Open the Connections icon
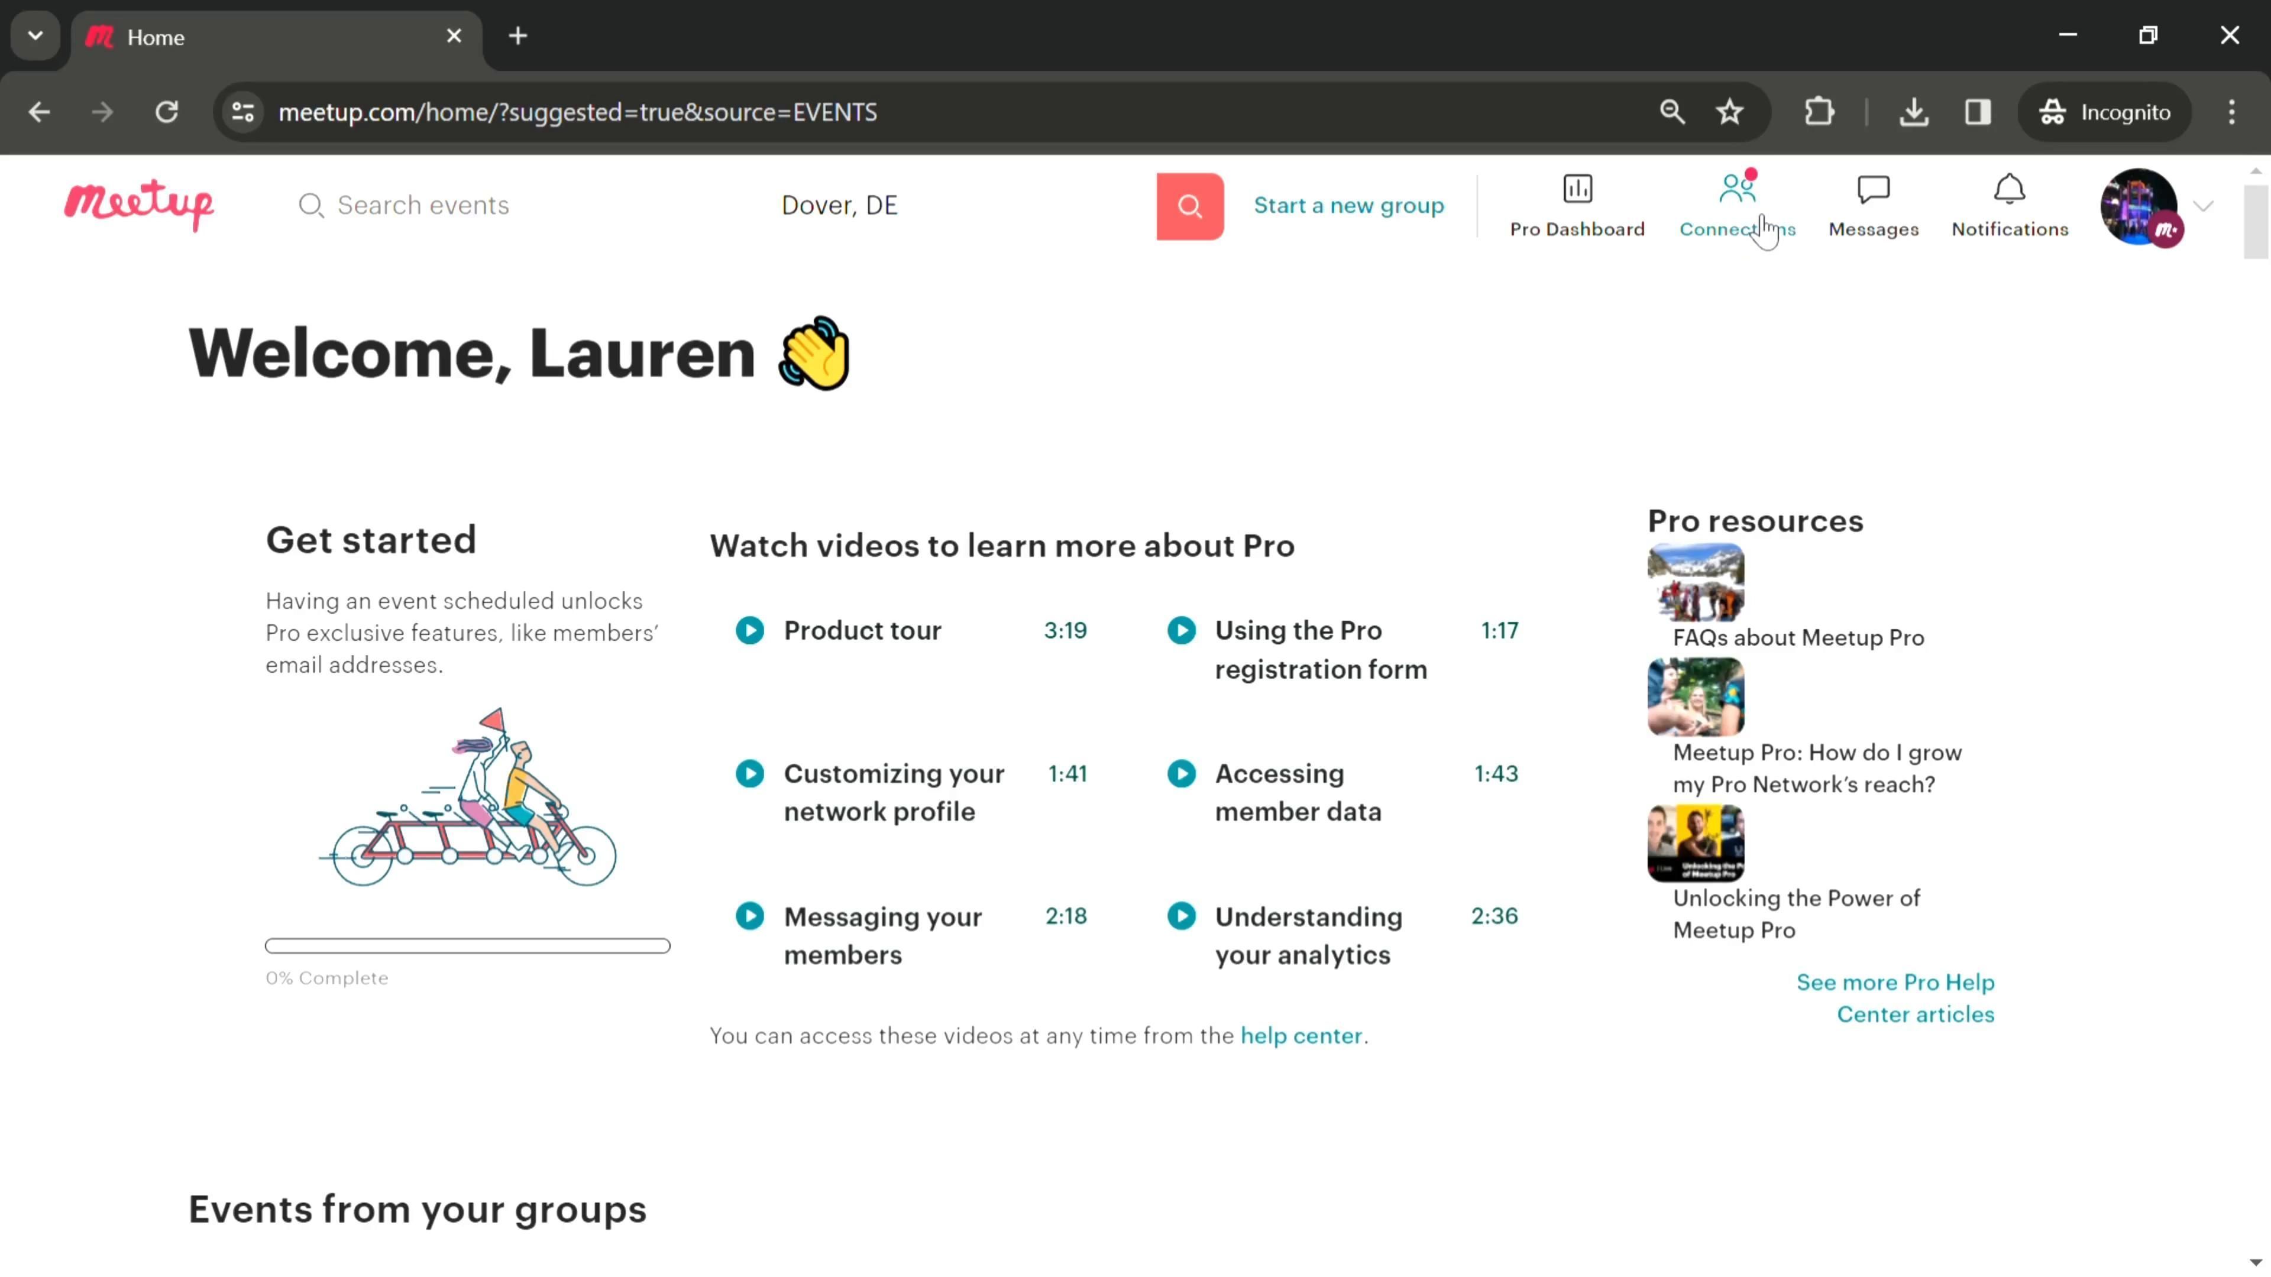Viewport: 2271px width, 1277px height. pyautogui.click(x=1737, y=189)
